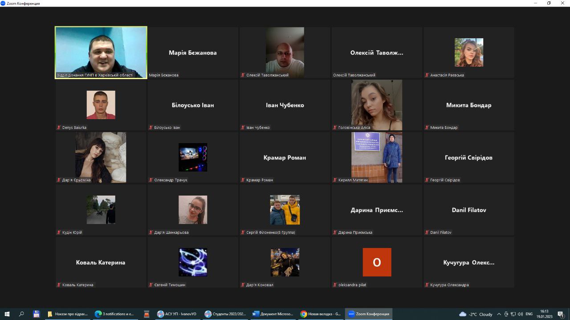Select oleksandra pilat tile with orange O avatar
This screenshot has height=320, width=570.
point(377,262)
